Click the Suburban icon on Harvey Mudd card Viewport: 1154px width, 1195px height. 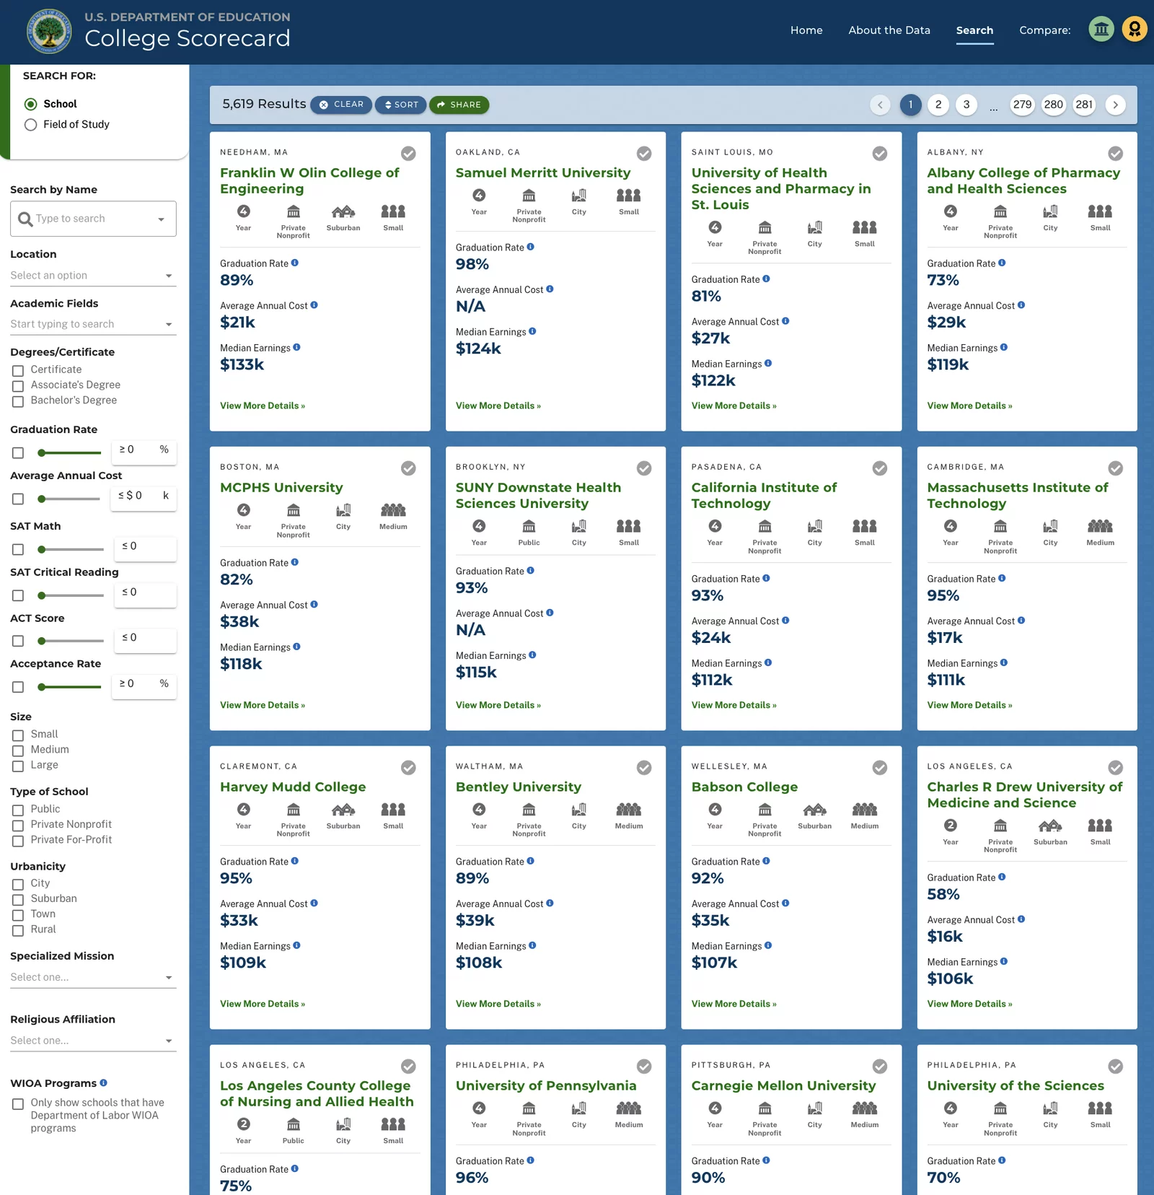point(343,810)
